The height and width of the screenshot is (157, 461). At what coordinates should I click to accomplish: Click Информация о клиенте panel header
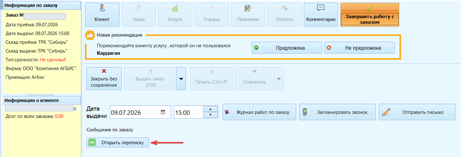point(42,100)
